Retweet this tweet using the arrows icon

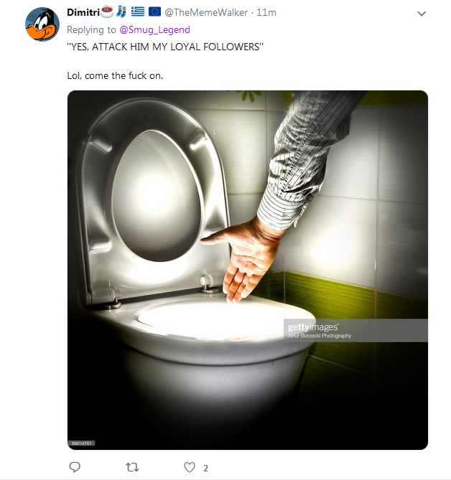[132, 468]
